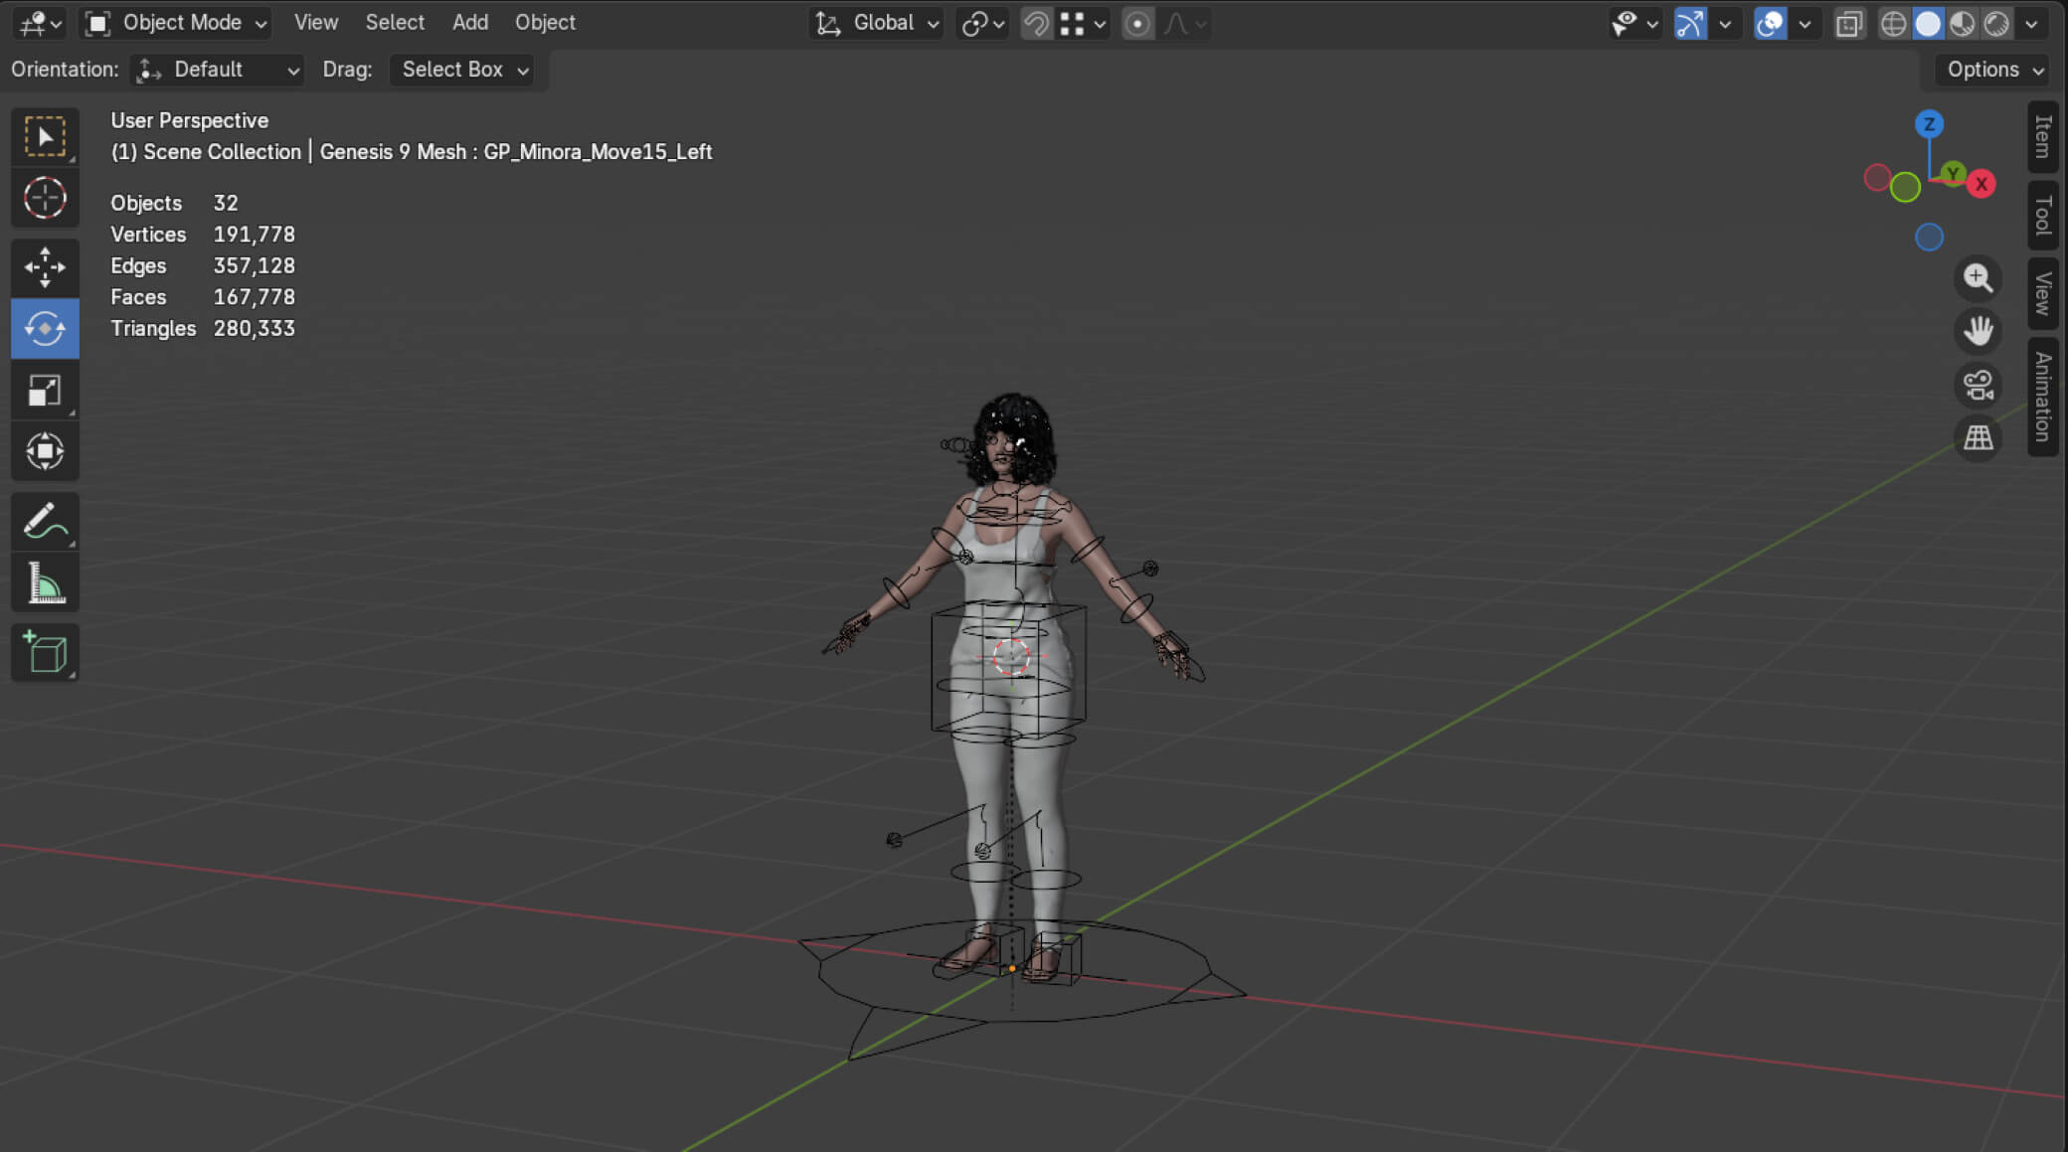Switch perspective/orthographic with grid icon
The height and width of the screenshot is (1152, 2068).
(1978, 437)
